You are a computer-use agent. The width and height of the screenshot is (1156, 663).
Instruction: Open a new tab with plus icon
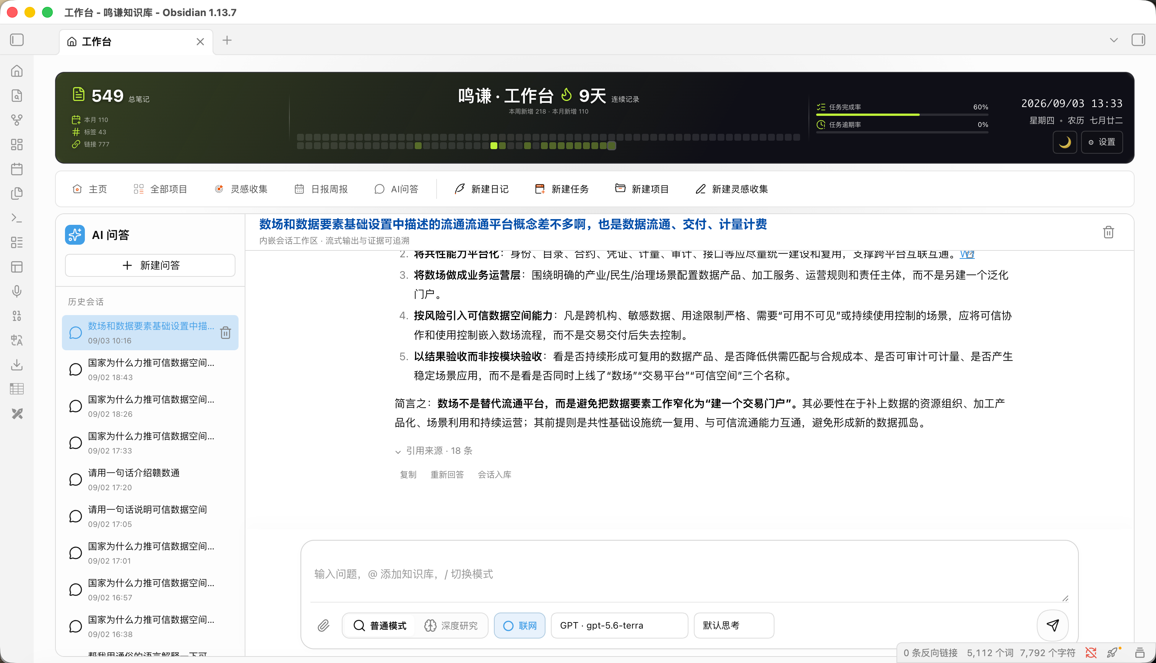(227, 41)
